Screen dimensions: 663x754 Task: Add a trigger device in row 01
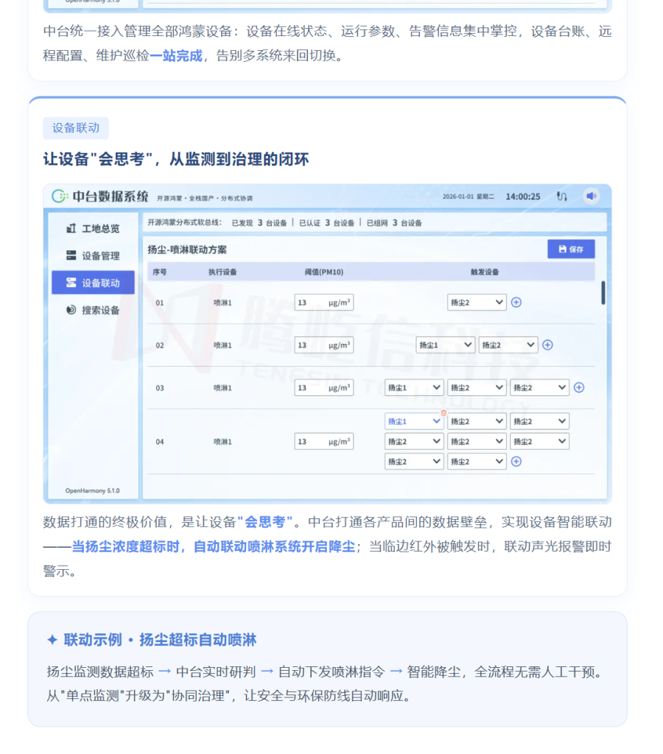pos(516,303)
